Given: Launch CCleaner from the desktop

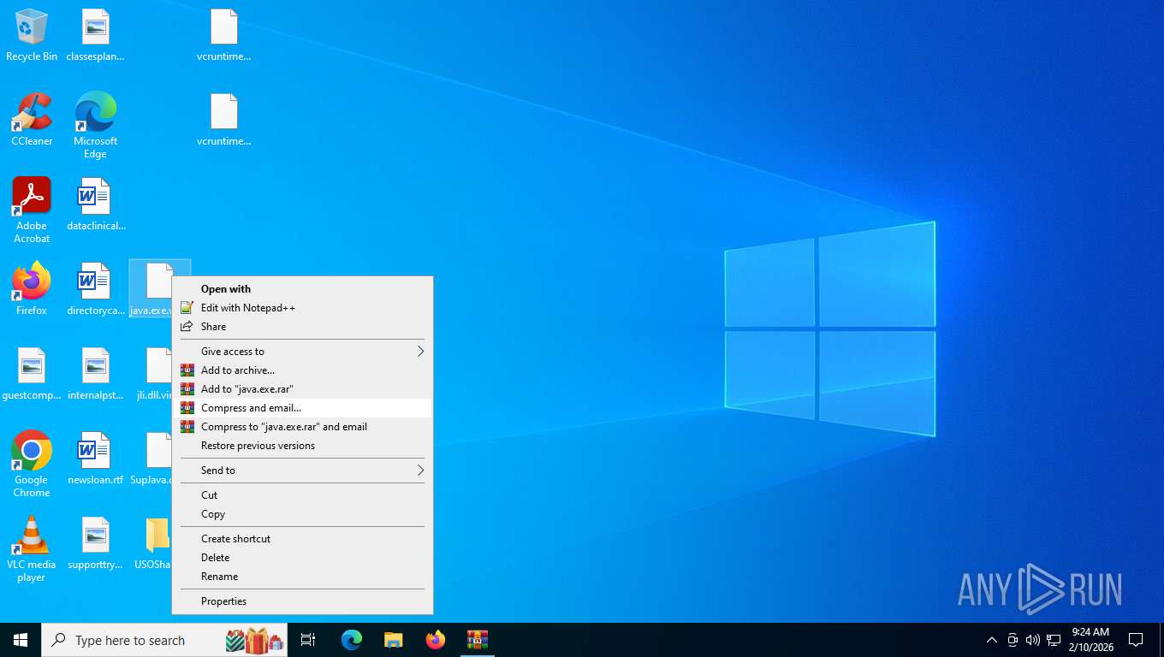Looking at the screenshot, I should [x=32, y=120].
